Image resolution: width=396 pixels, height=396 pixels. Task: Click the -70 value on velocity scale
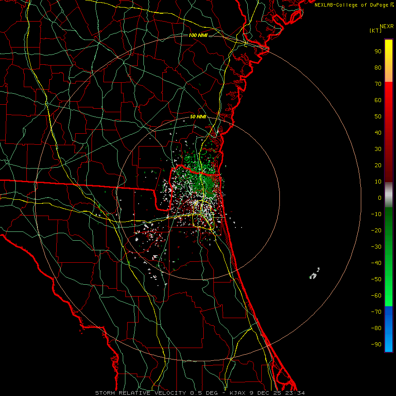[376, 312]
